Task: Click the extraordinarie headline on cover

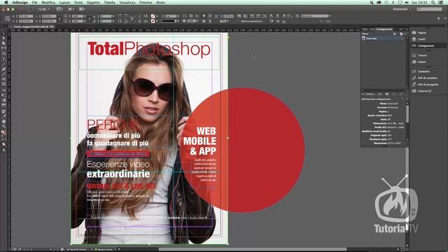Action: click(118, 174)
